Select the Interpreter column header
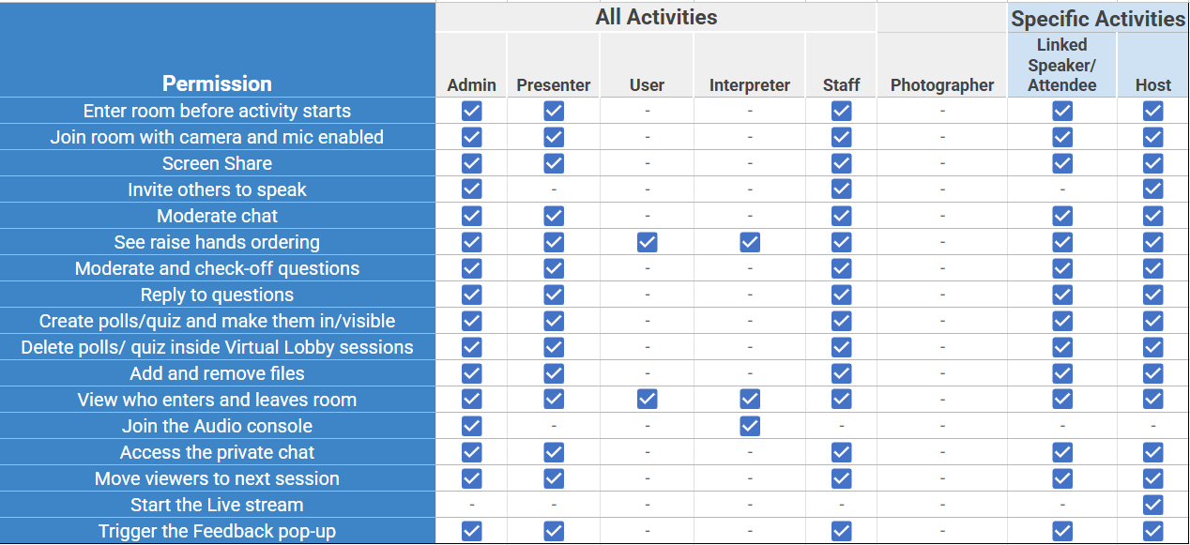The image size is (1190, 545). point(750,85)
